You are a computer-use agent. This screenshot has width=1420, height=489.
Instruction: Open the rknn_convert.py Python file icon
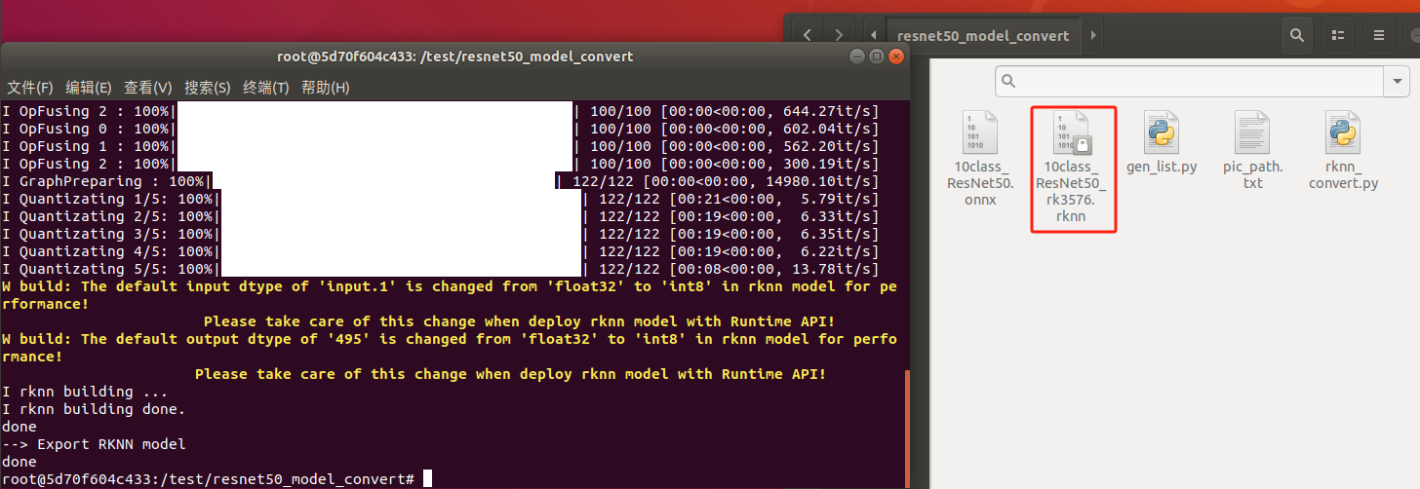tap(1343, 133)
